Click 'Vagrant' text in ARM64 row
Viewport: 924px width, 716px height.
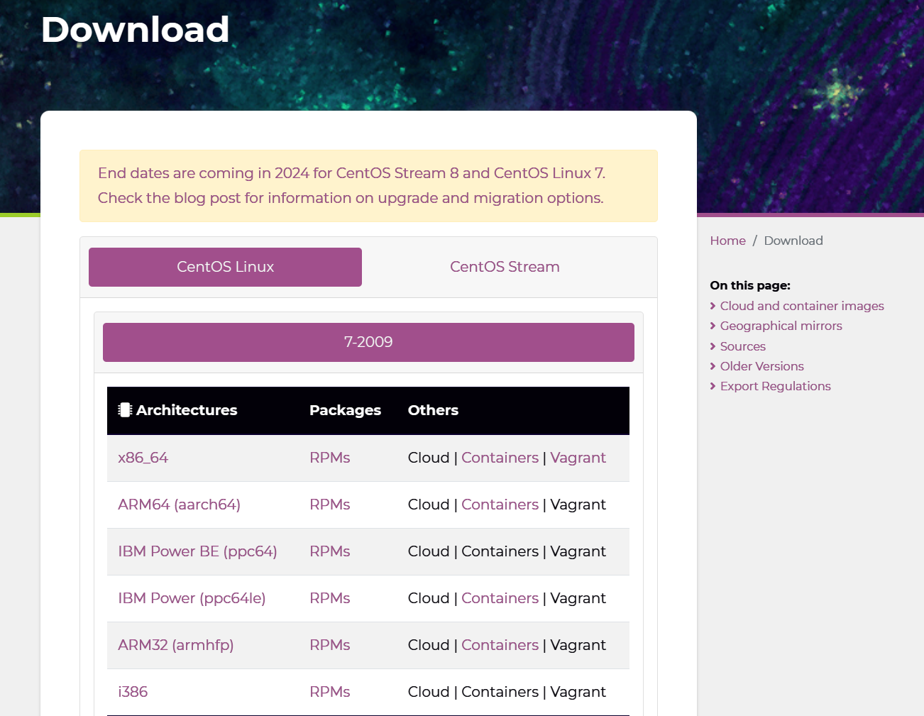pos(578,505)
